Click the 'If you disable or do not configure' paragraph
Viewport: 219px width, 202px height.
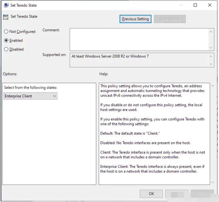tap(151, 107)
